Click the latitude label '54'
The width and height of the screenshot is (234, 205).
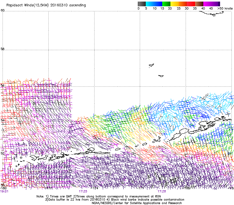click(3, 120)
